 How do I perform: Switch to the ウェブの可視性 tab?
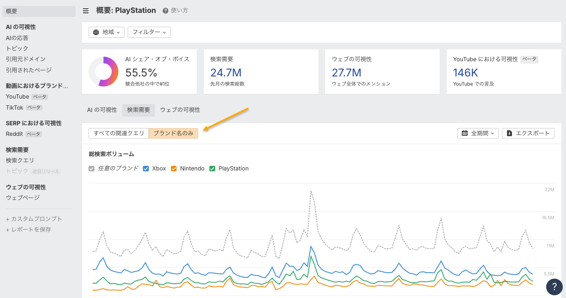pyautogui.click(x=180, y=110)
